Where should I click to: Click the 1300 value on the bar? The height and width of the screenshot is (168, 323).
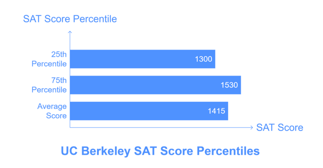tap(203, 59)
